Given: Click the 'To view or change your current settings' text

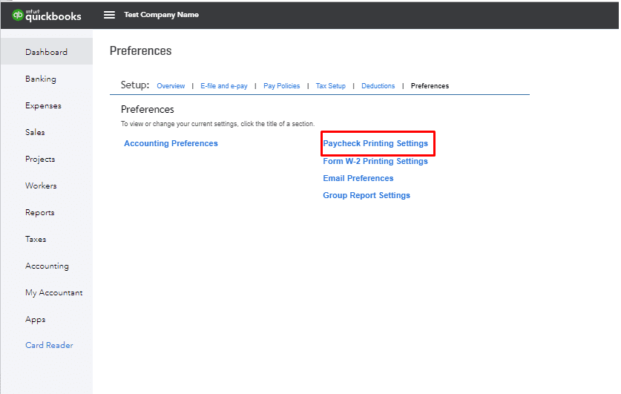Looking at the screenshot, I should point(218,124).
